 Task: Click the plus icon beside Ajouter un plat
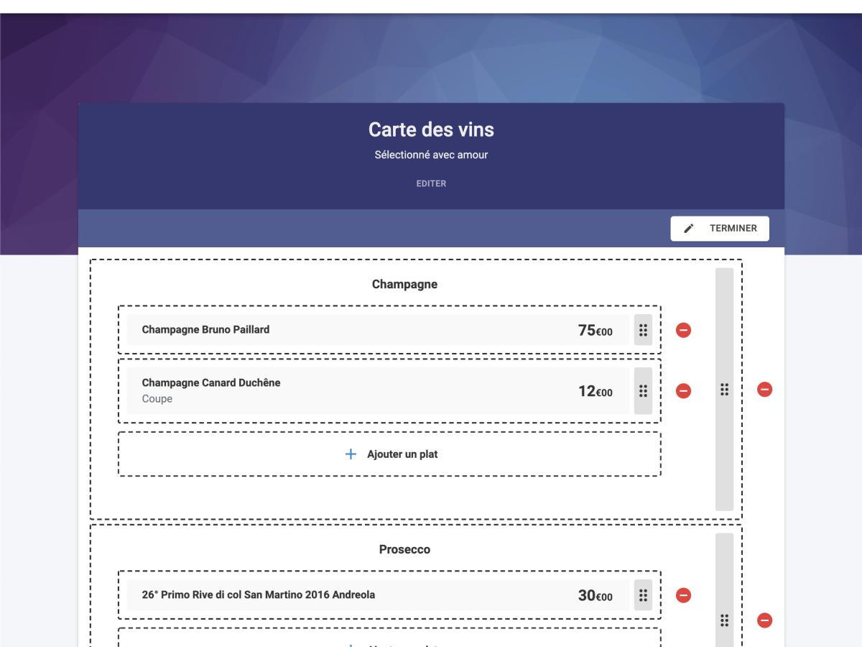351,454
